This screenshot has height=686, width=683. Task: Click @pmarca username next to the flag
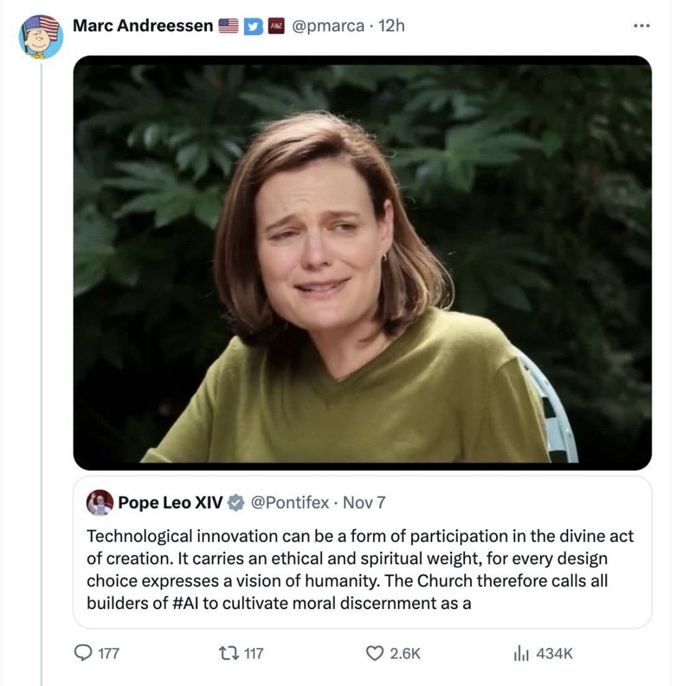(328, 25)
